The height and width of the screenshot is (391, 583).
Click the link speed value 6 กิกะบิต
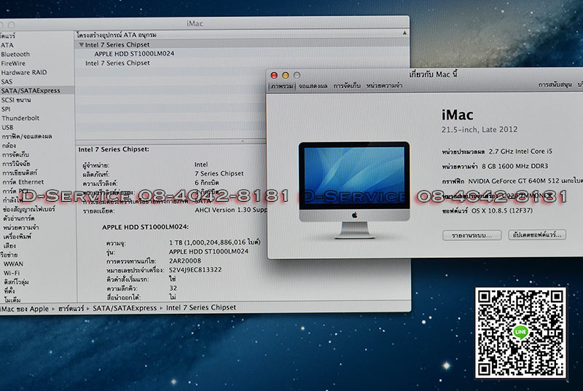pos(207,183)
